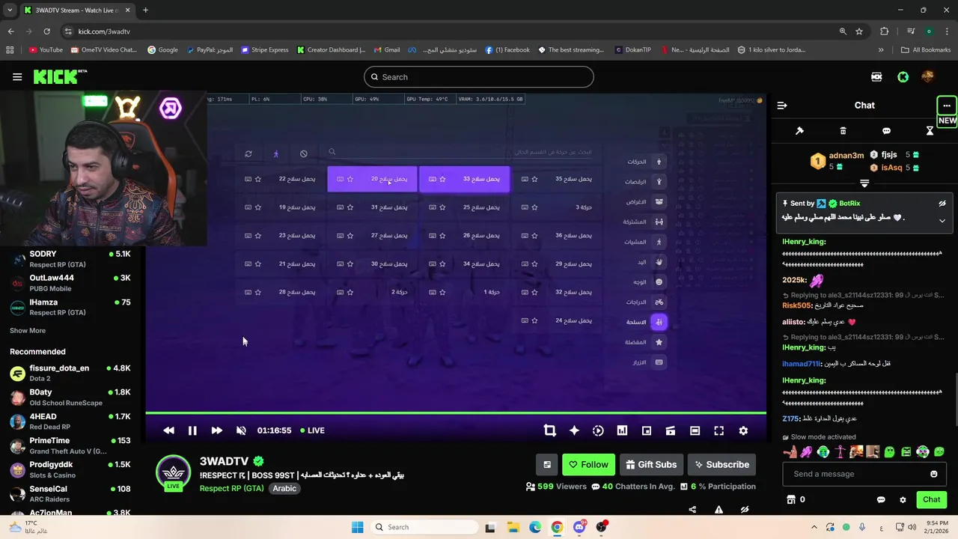Open Gmail bookmark
Image resolution: width=958 pixels, height=539 pixels.
(387, 50)
